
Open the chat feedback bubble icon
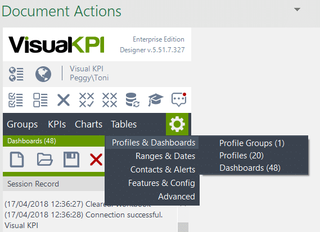(x=179, y=99)
